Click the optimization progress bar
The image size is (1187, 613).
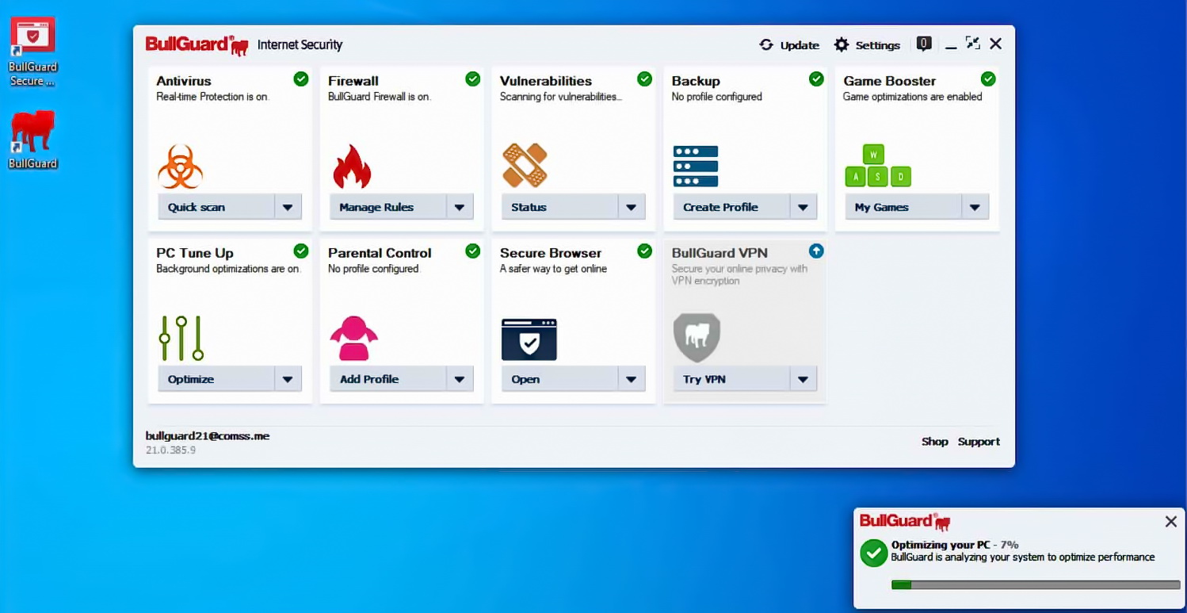coord(1036,585)
